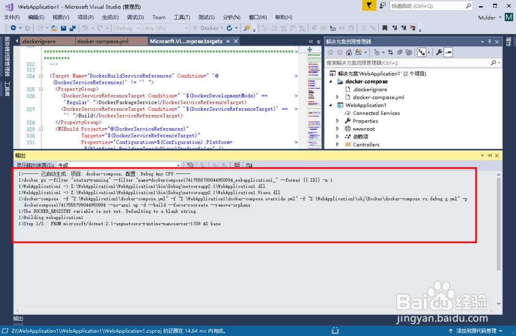Select .dockerignore in Solution Explorer tree

370,90
